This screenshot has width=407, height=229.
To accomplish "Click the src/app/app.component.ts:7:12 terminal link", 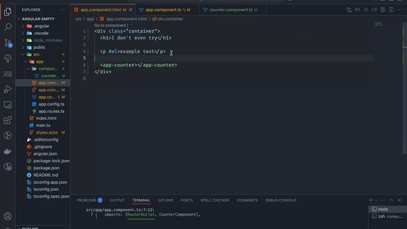I will [120, 210].
